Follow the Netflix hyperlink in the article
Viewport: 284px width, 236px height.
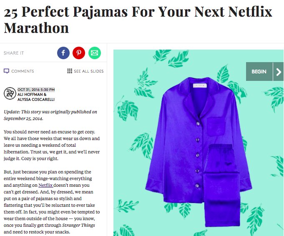45,185
